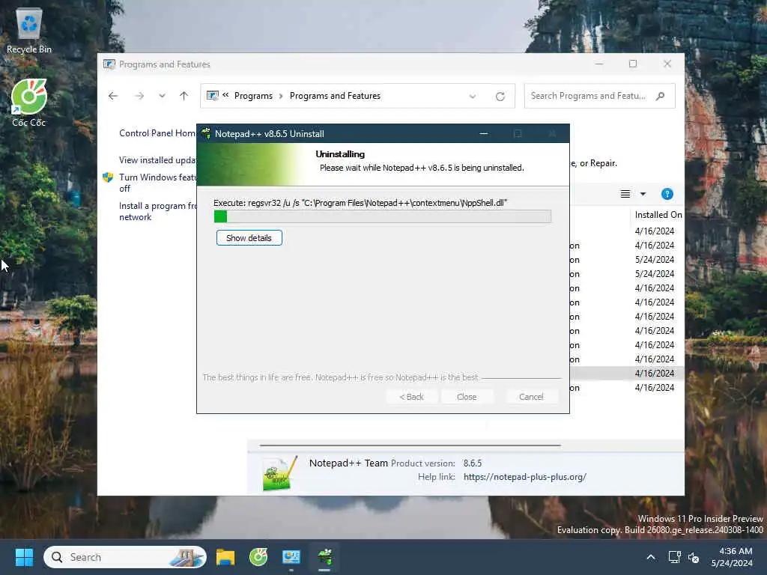Click the uninstall progress bar

point(383,216)
